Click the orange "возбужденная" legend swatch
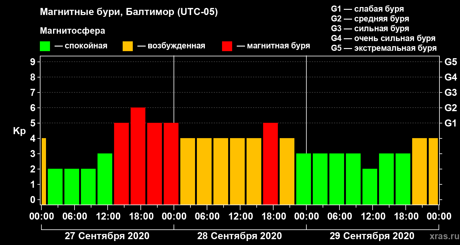Screen dimensions: 460x245 tap(128, 46)
